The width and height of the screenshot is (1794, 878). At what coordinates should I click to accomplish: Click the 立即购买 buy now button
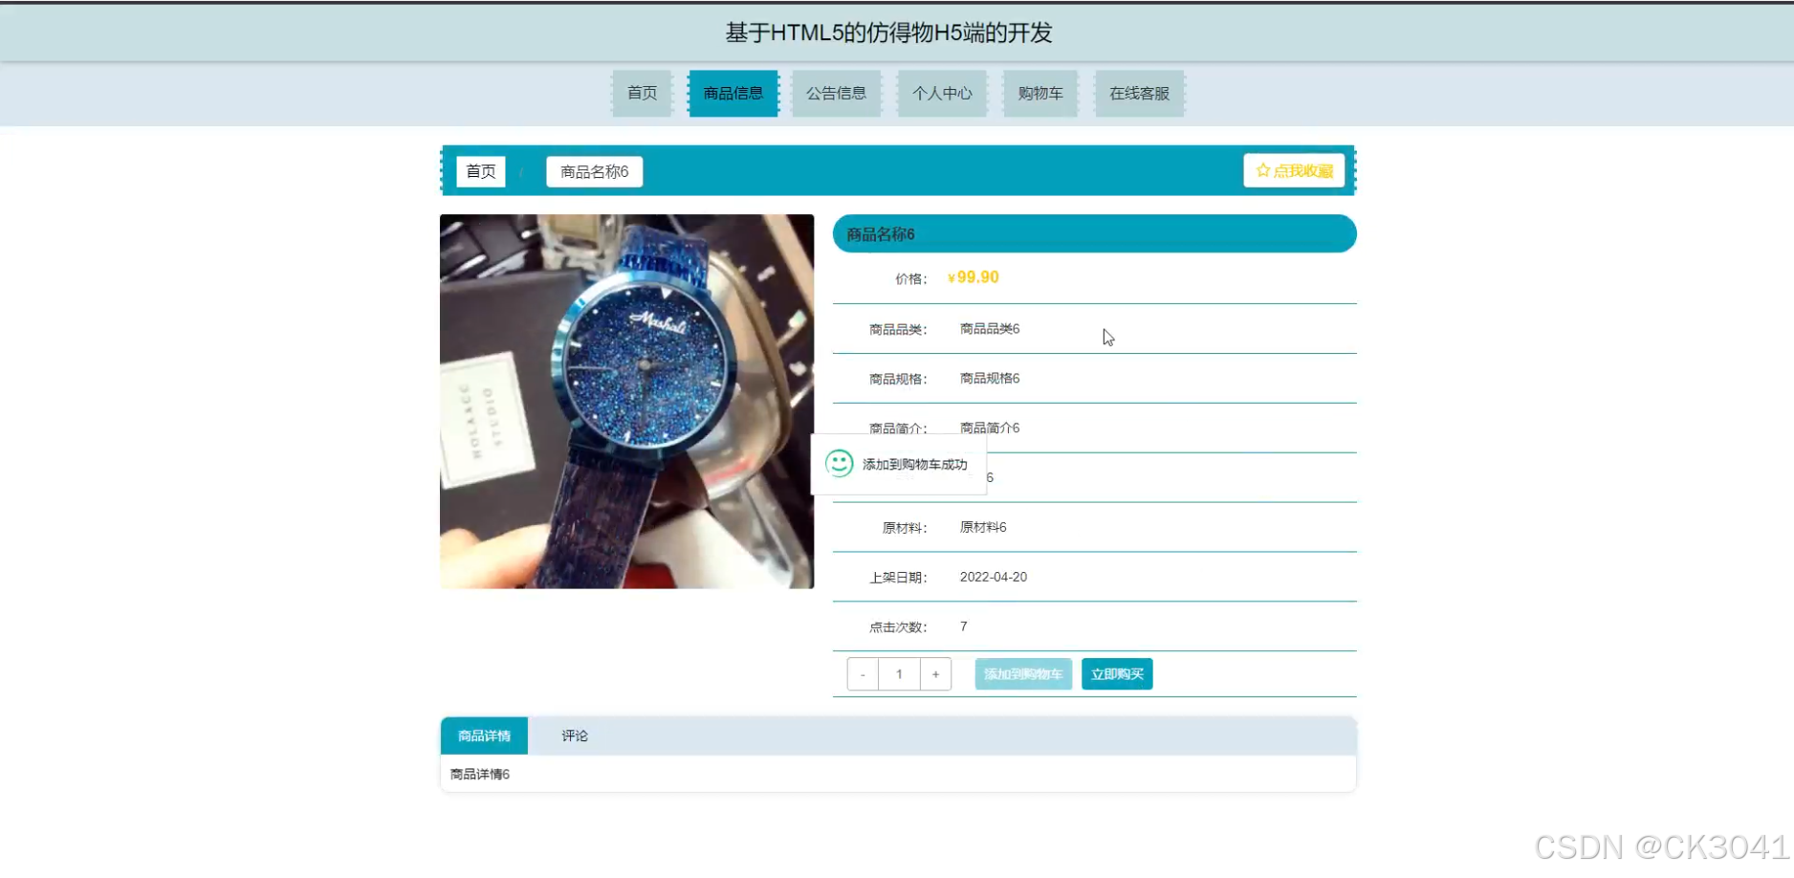pos(1116,673)
